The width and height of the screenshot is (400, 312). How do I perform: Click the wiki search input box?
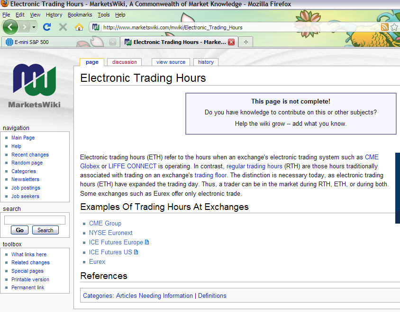(x=35, y=220)
